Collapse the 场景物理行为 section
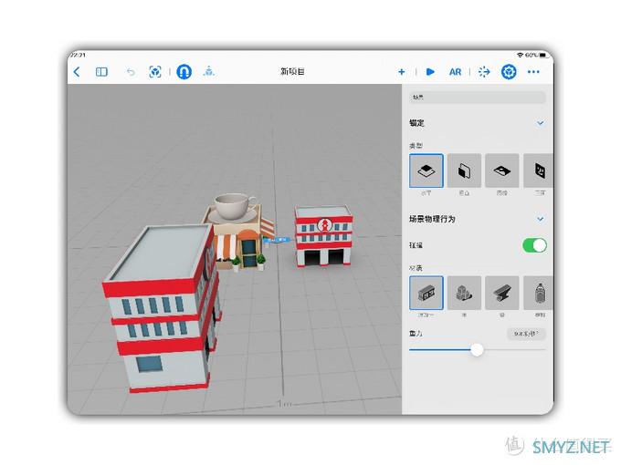 tap(541, 219)
